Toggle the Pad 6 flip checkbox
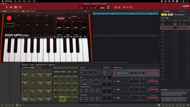Image resolution: width=190 pixels, height=107 pixels. click(188, 42)
